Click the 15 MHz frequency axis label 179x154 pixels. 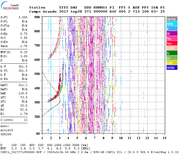pyautogui.click(x=164, y=138)
